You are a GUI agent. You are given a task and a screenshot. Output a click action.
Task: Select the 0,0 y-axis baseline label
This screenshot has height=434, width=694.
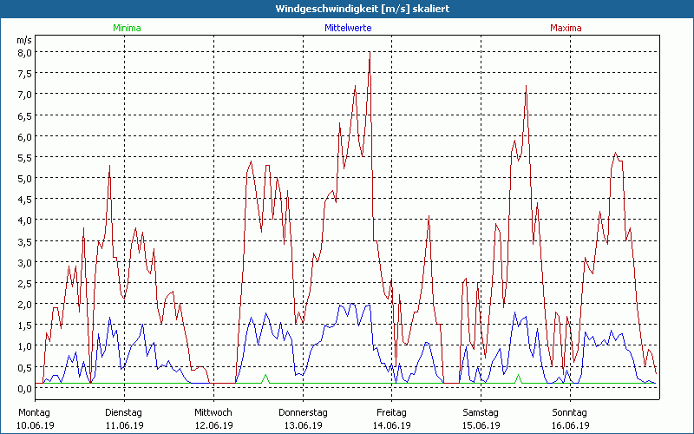pos(24,389)
